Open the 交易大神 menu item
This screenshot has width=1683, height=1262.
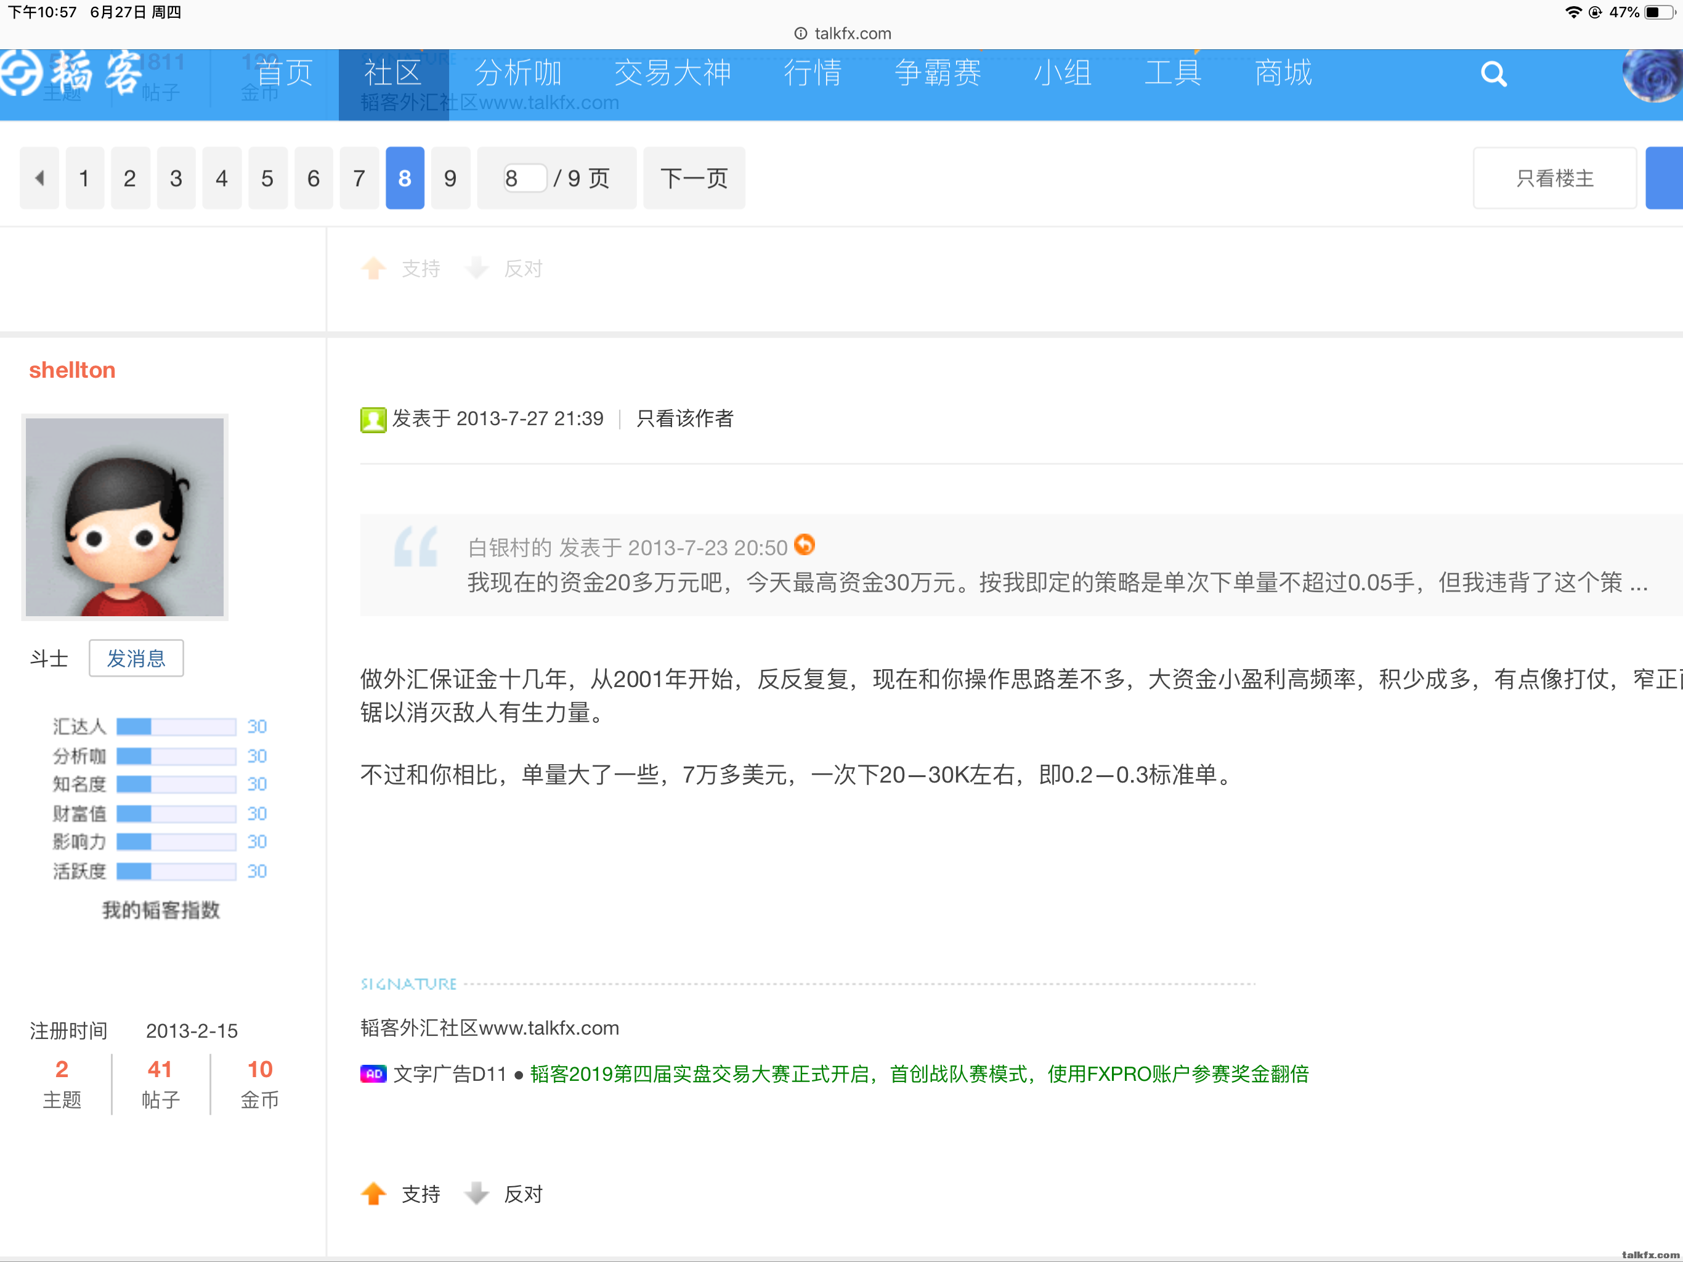coord(673,74)
